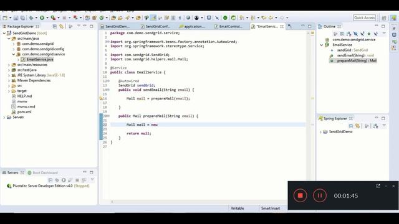This screenshot has height=224, width=399.
Task: Start the server in Servers view toolbar
Action: point(64,180)
